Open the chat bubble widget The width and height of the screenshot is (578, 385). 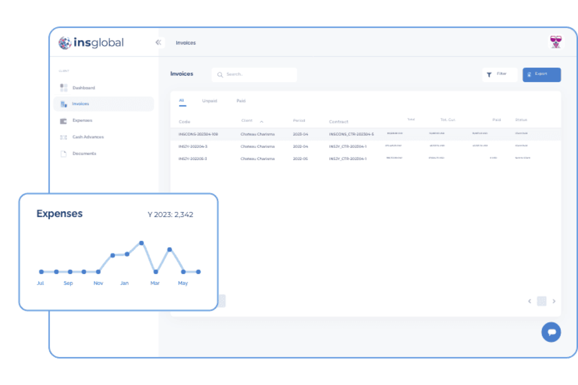pos(551,332)
